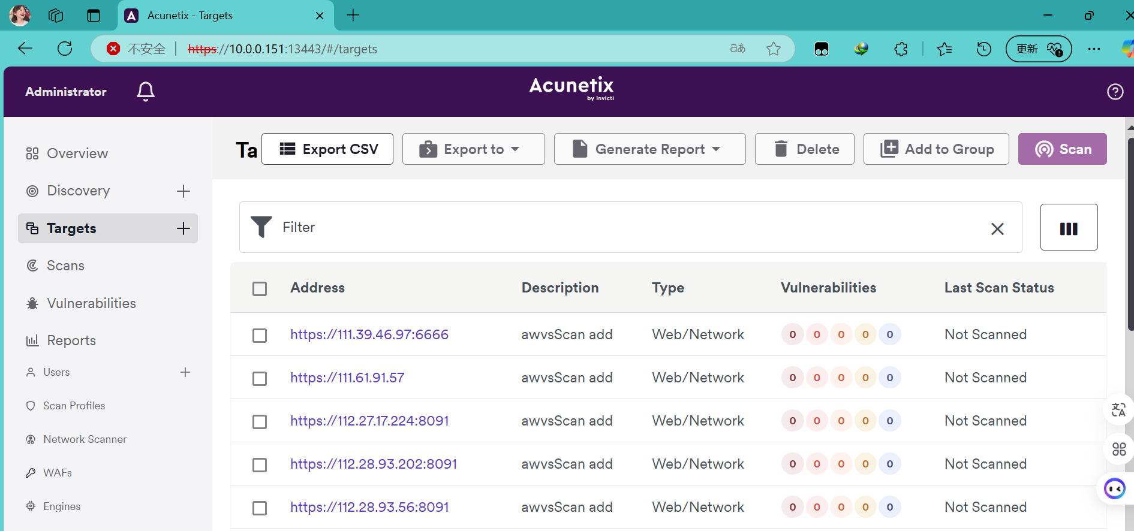The image size is (1134, 531).
Task: Bookmark the page with the star icon
Action: coord(774,49)
